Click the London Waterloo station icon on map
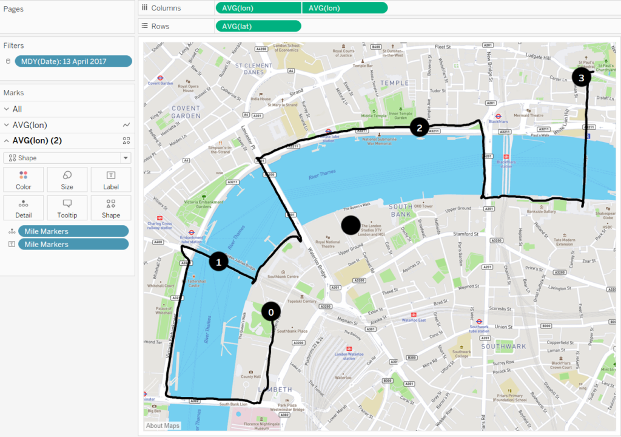Screen dimensions: 621x437 tap(349, 348)
